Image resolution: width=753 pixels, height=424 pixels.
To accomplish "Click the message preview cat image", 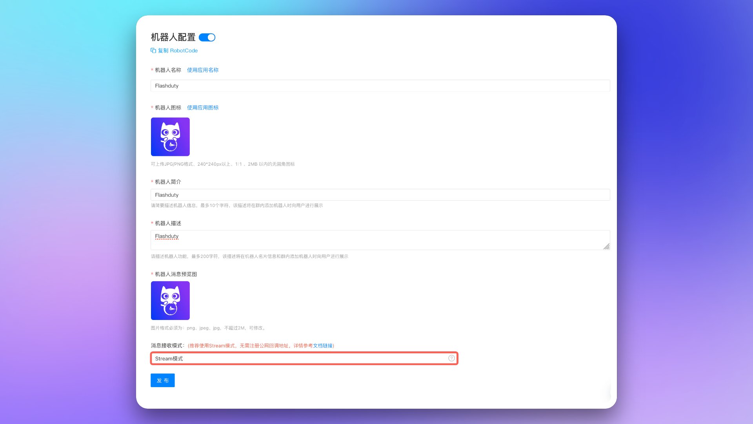I will (170, 300).
